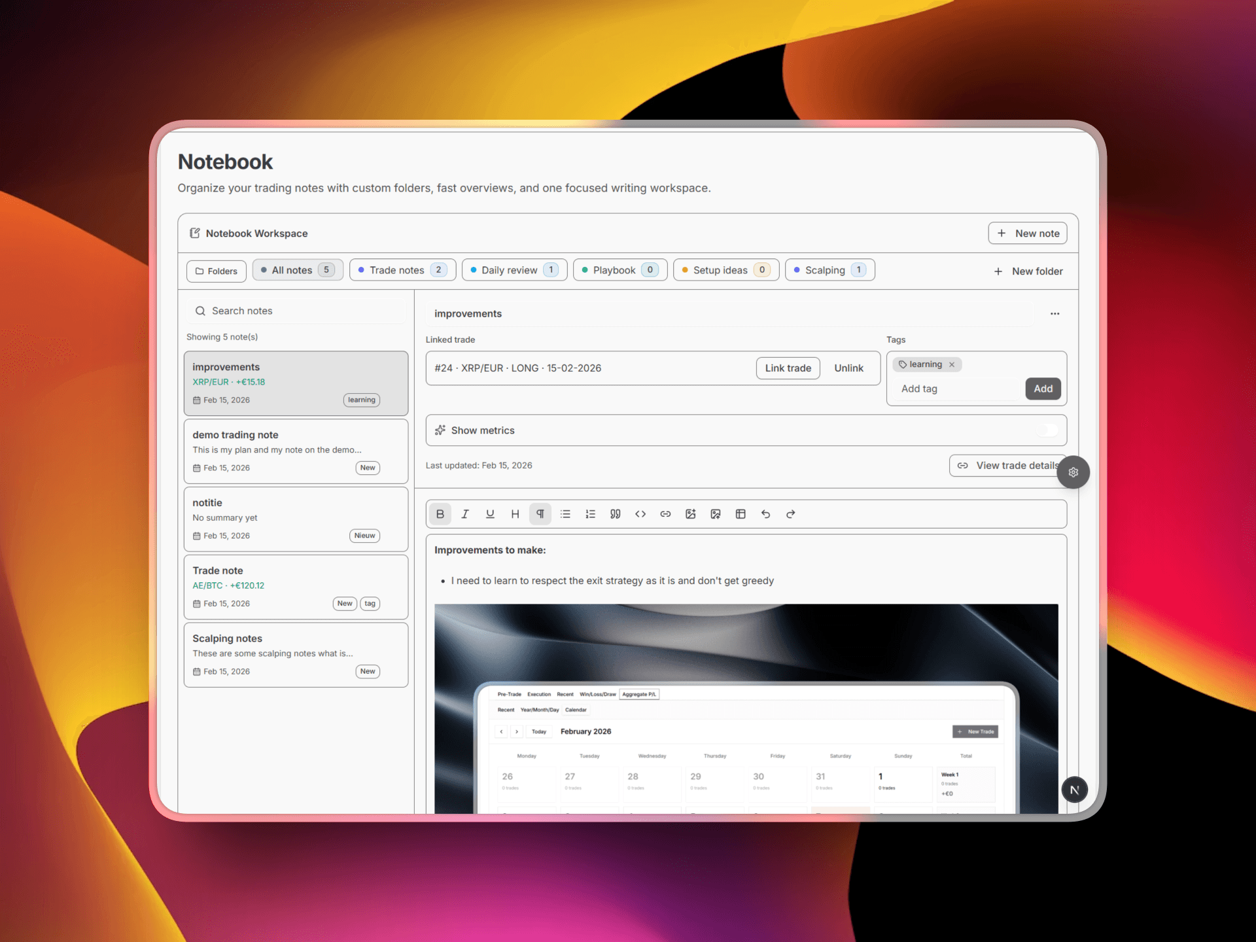Apply italic formatting
Viewport: 1256px width, 942px height.
(465, 514)
